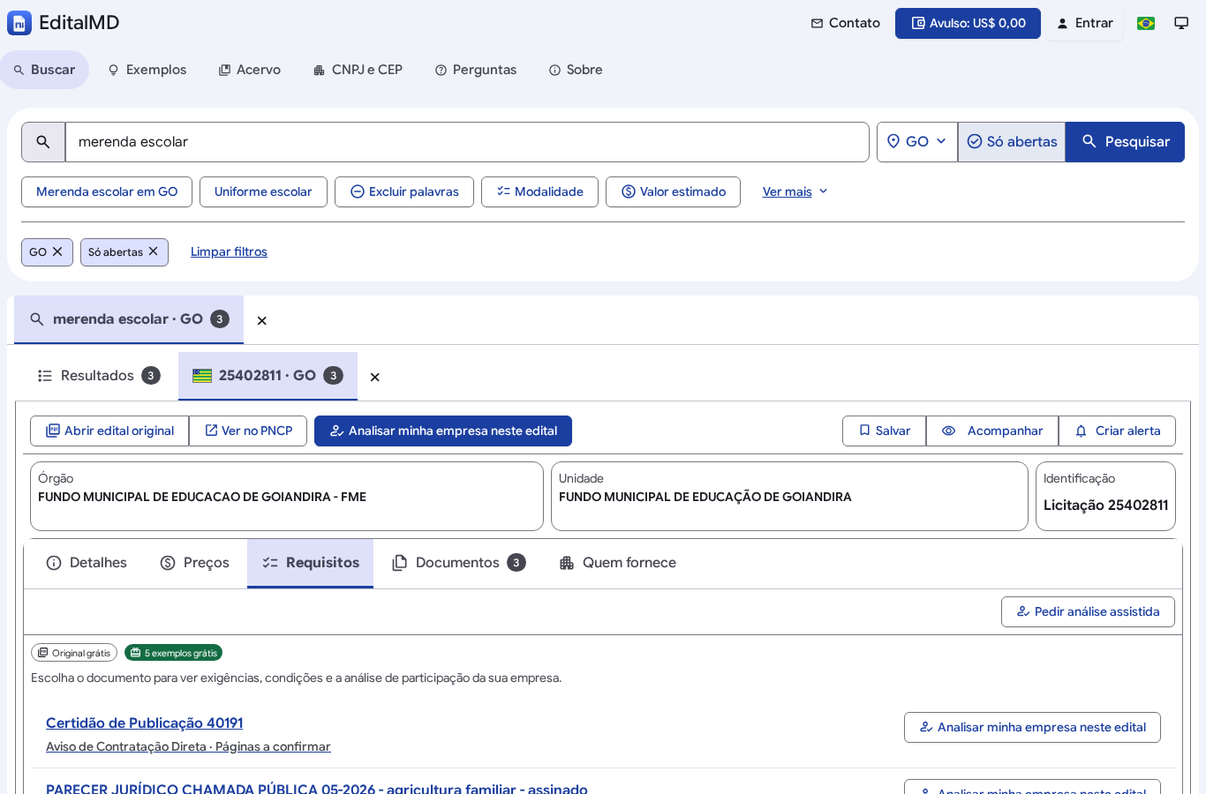Expand the Ver mais options

point(795,191)
